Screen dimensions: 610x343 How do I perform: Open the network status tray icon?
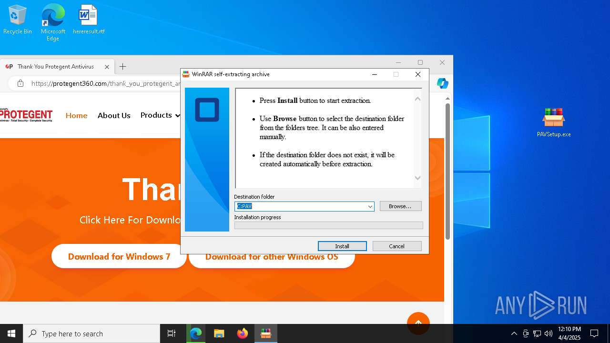pos(537,333)
